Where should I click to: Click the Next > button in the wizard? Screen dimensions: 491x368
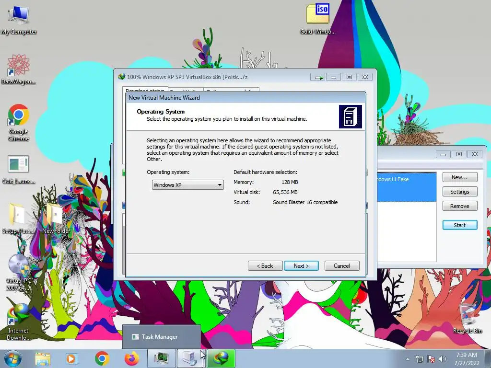click(301, 265)
